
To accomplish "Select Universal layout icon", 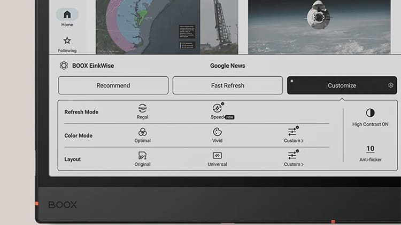I will [217, 156].
